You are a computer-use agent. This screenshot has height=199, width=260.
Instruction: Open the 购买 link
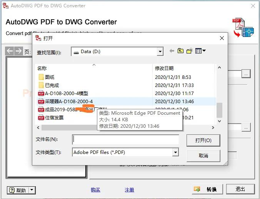tap(95, 190)
